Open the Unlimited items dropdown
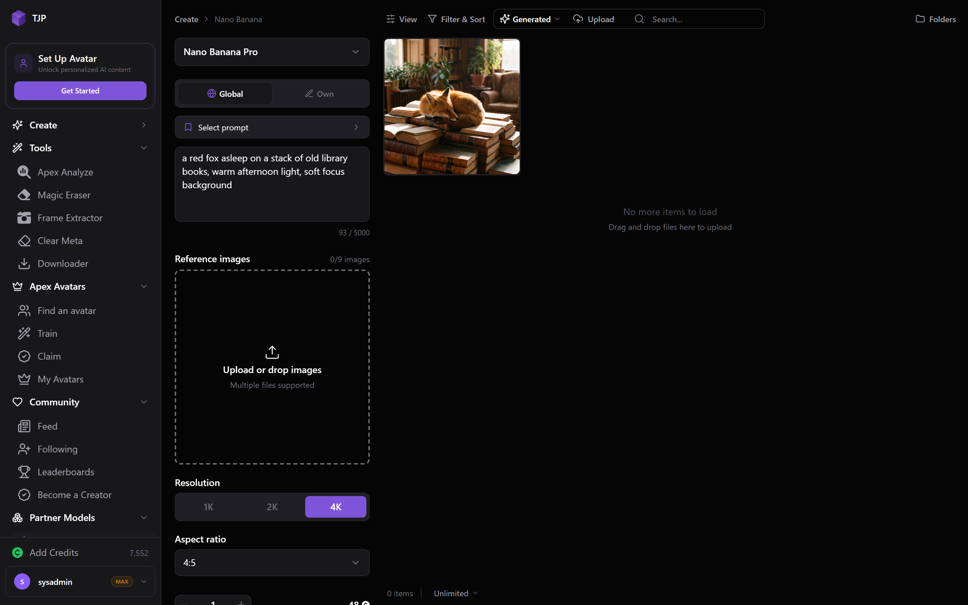968x605 pixels. point(456,593)
